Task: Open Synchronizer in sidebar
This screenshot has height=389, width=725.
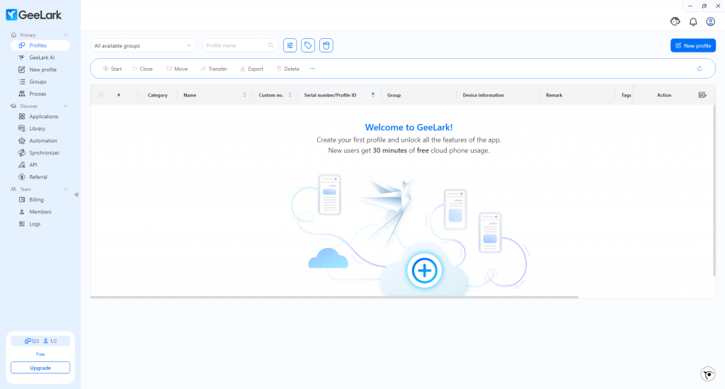Action: [x=40, y=152]
